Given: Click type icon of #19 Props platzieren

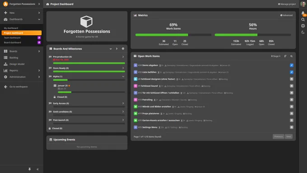Looking at the screenshot, I should coord(135,113).
